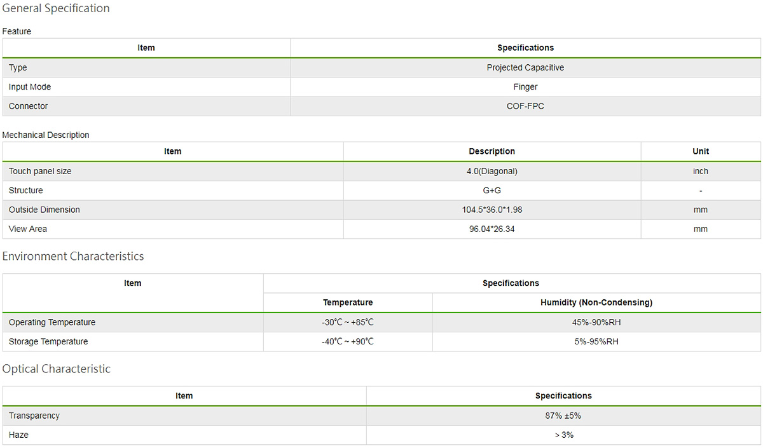Click the 4.0(Diagonal) description cell

(491, 172)
